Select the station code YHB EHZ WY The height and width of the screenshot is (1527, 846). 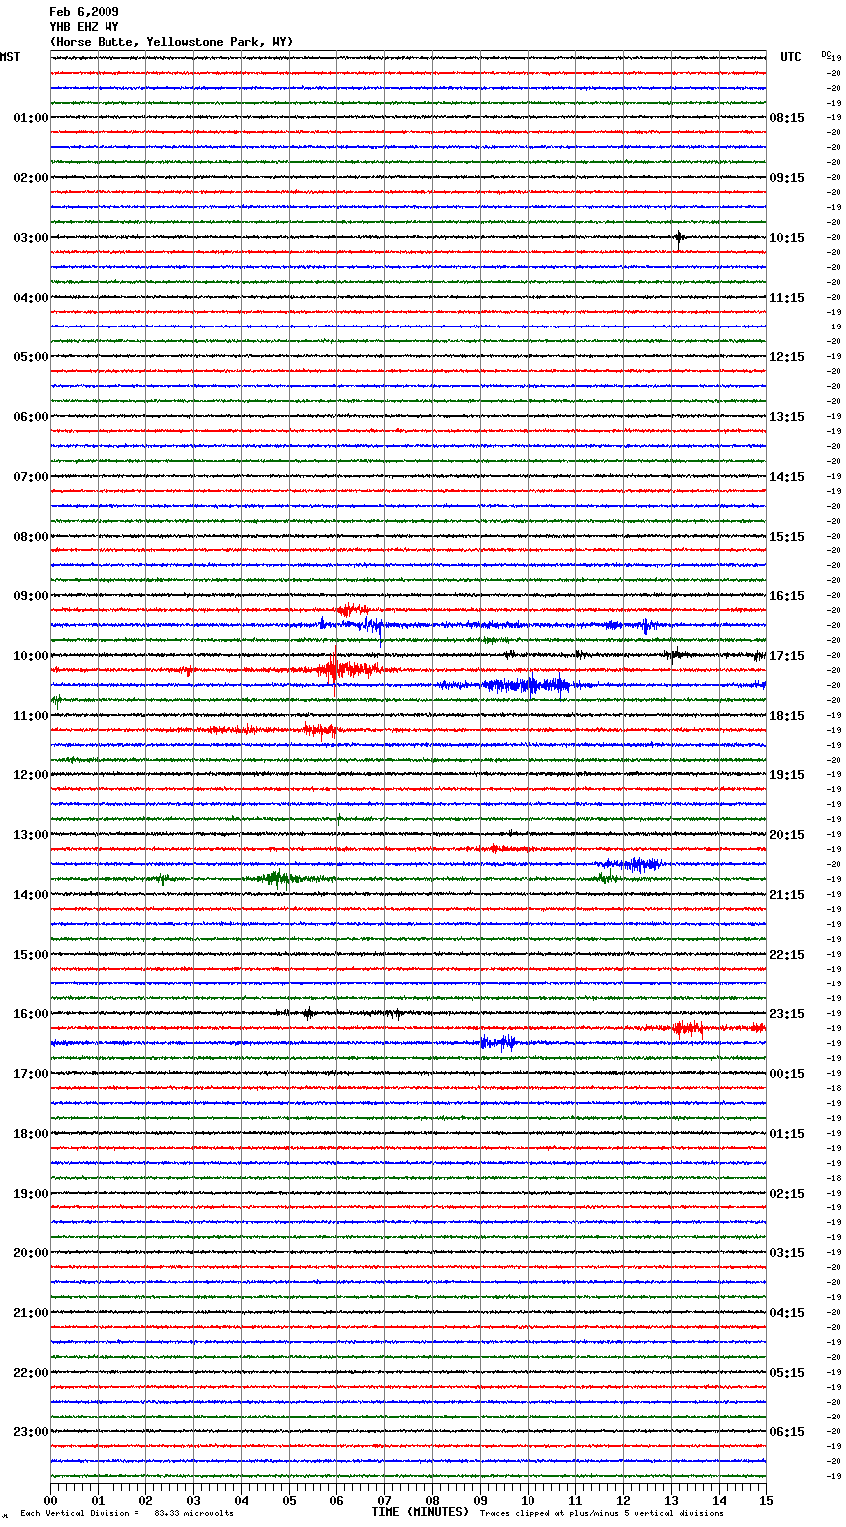(84, 27)
